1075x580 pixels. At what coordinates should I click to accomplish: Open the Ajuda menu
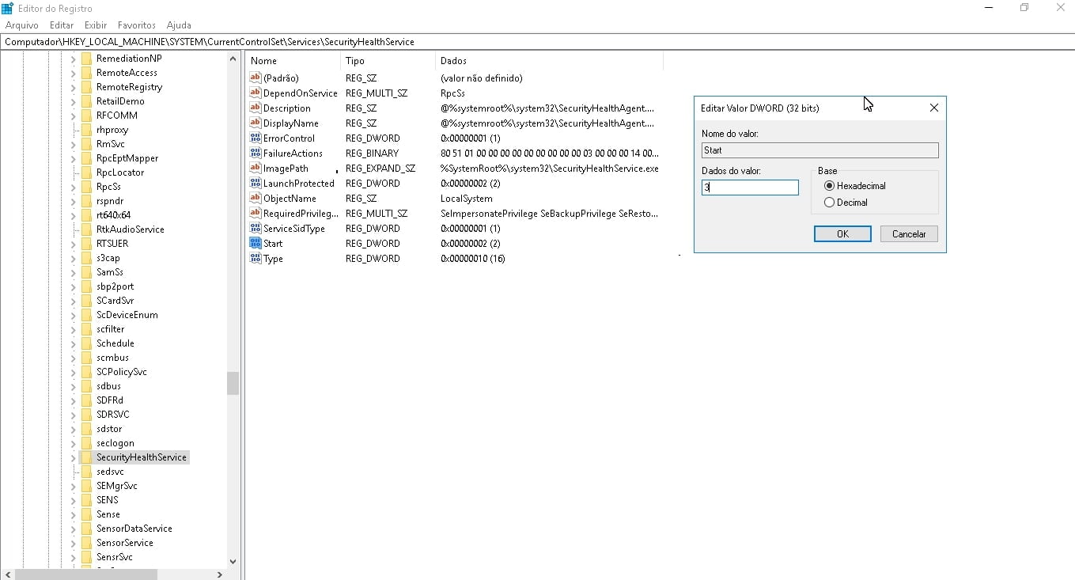pos(179,25)
